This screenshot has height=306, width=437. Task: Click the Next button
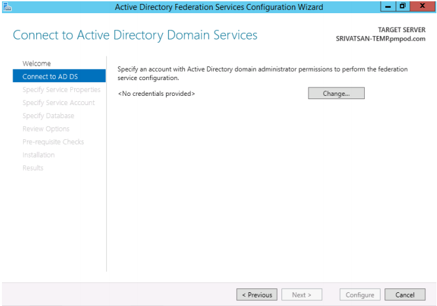302,295
